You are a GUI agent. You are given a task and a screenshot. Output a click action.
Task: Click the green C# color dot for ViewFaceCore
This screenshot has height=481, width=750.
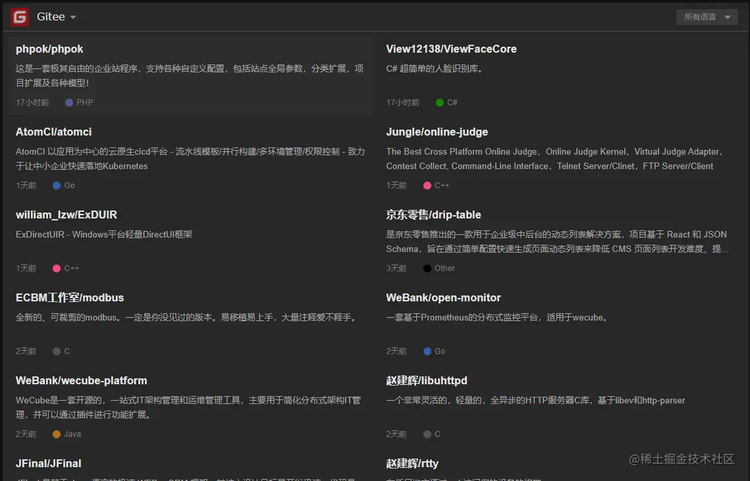click(x=440, y=103)
